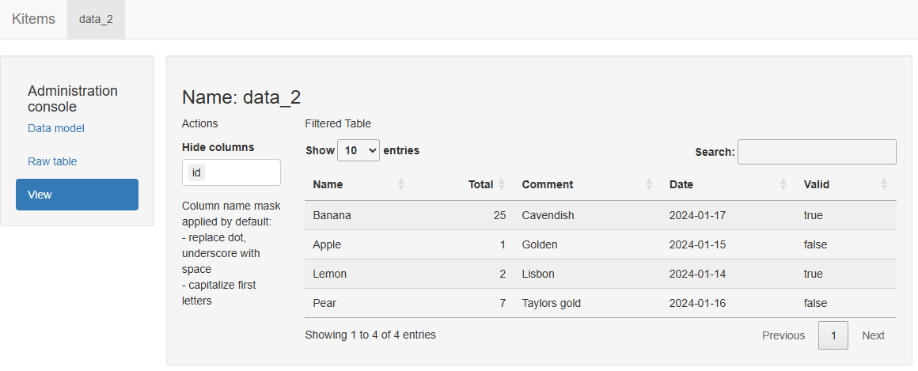
Task: Go to the Next page
Action: click(873, 335)
